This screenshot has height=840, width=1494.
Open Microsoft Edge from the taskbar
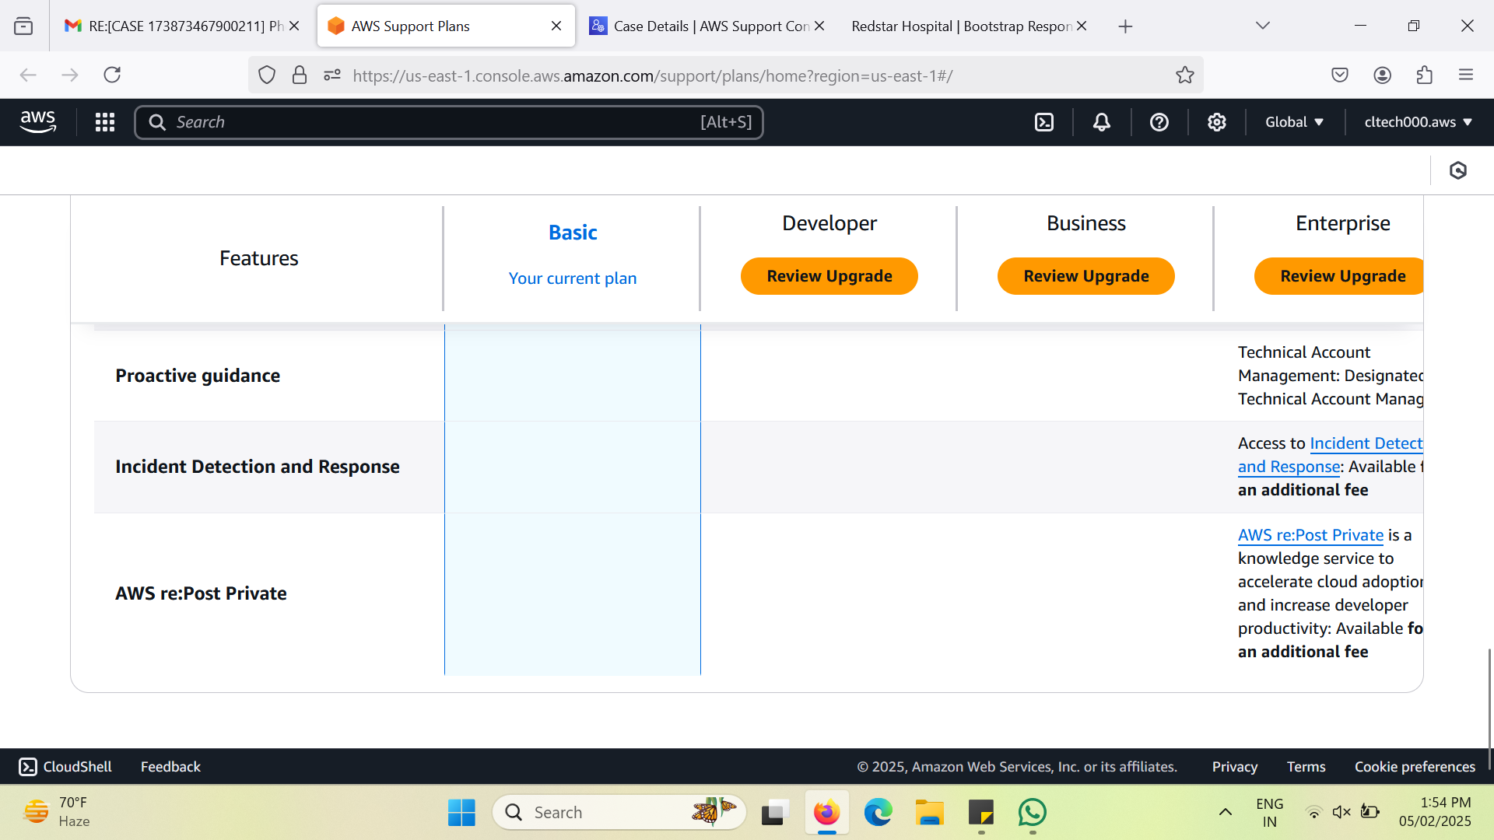tap(878, 813)
